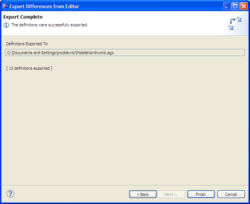250x204 pixels.
Task: Click the empty beige area below the summary
Action: click(x=125, y=128)
